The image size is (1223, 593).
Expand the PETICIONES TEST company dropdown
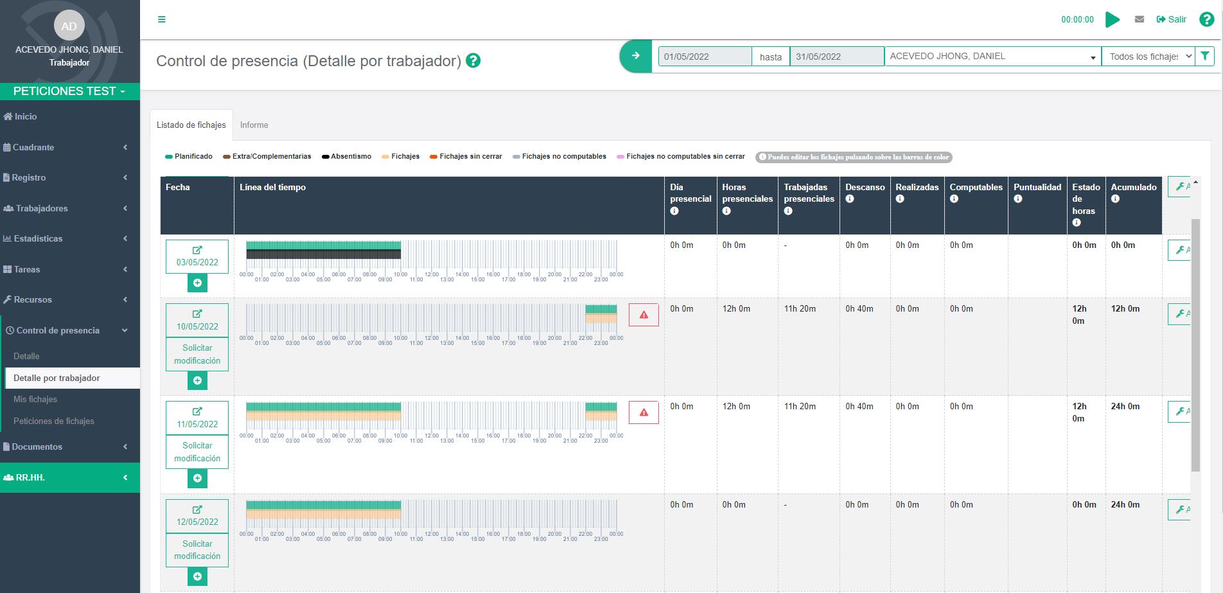69,91
